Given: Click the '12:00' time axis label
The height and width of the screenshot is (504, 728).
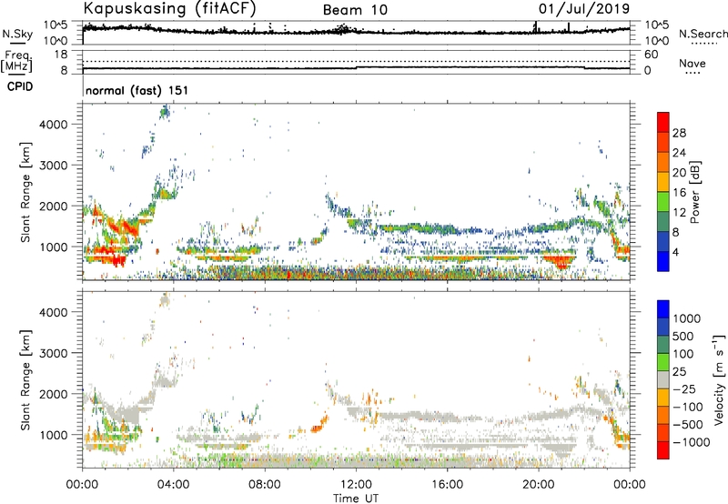Looking at the screenshot, I should tap(356, 485).
